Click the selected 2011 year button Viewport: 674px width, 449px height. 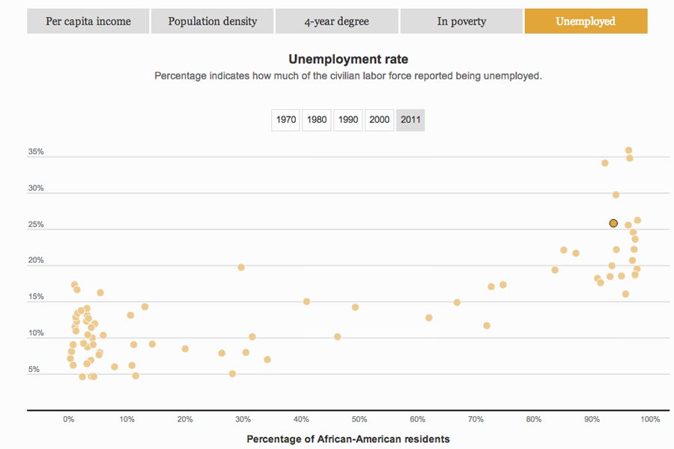[x=410, y=120]
